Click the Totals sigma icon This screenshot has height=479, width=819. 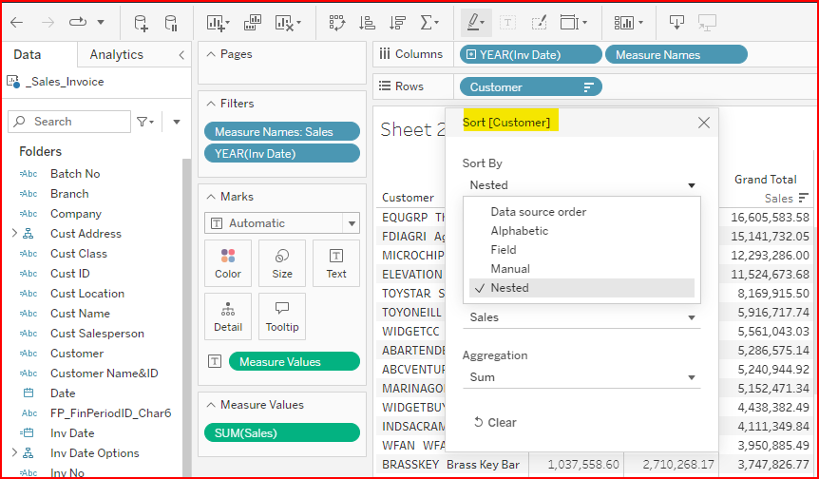click(x=429, y=22)
